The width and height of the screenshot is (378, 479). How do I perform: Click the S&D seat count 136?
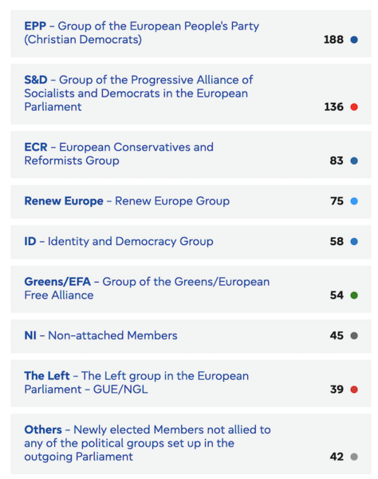[333, 107]
